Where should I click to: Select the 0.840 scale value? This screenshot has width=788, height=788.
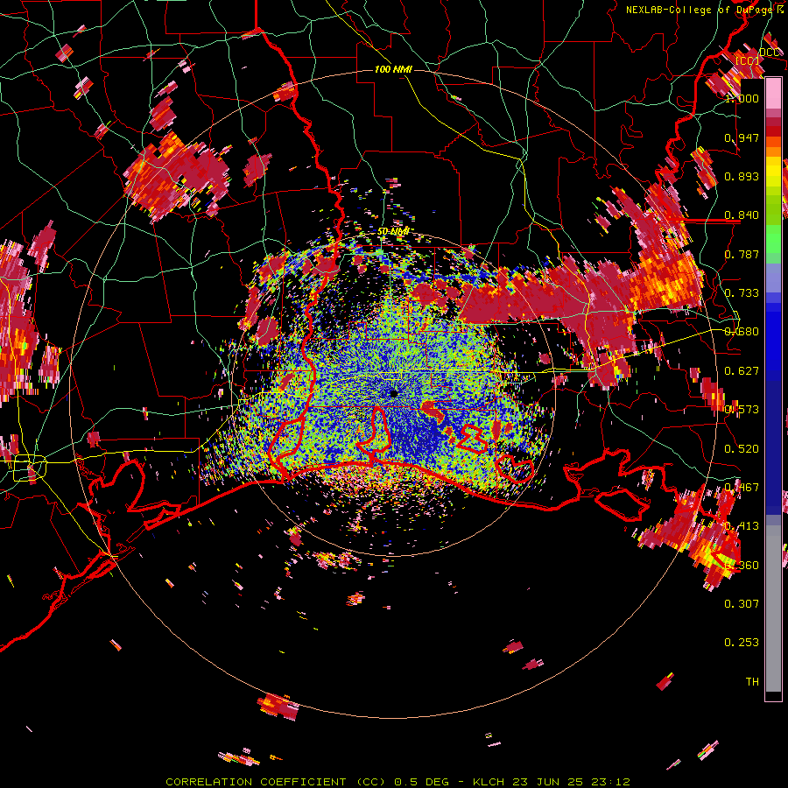742,215
